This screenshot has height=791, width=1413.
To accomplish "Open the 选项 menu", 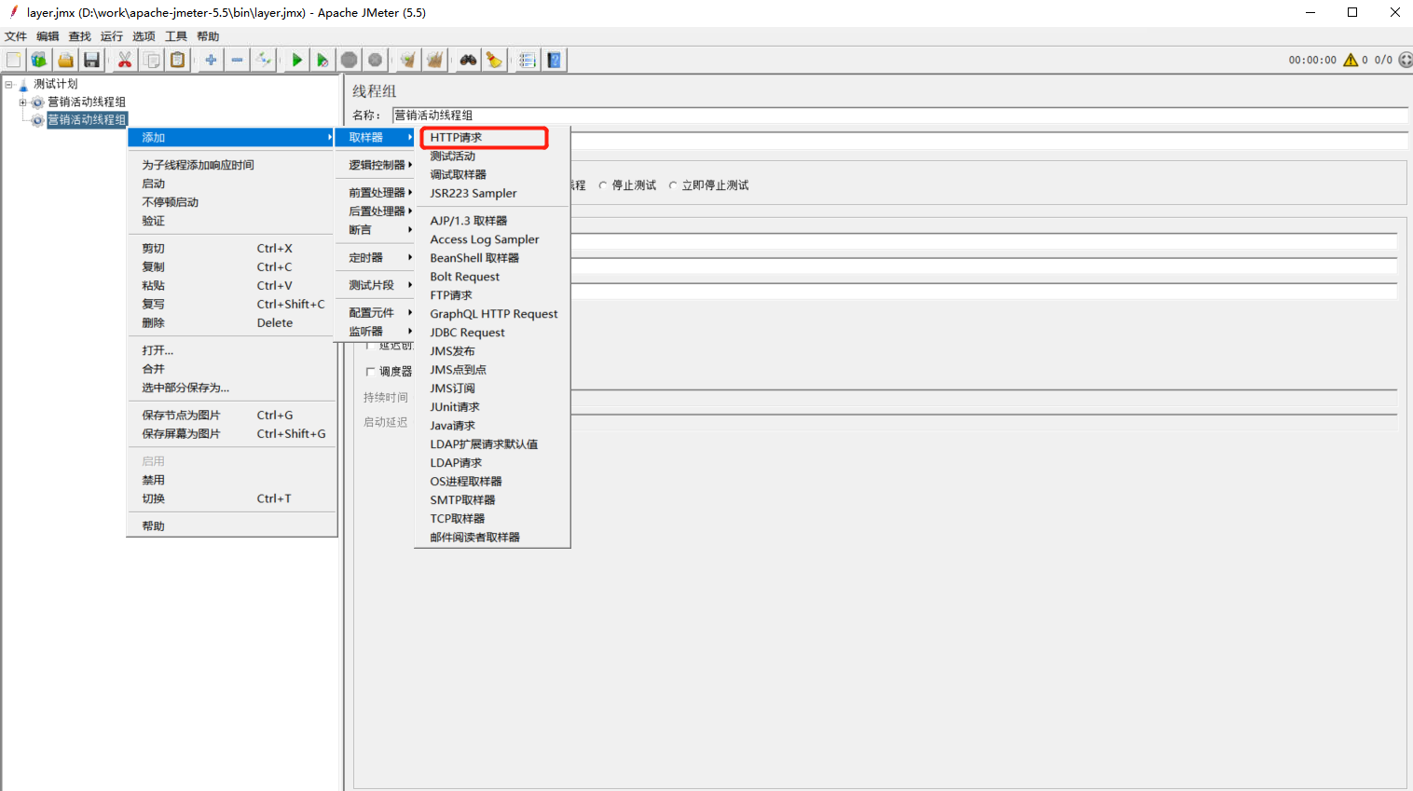I will pyautogui.click(x=144, y=36).
